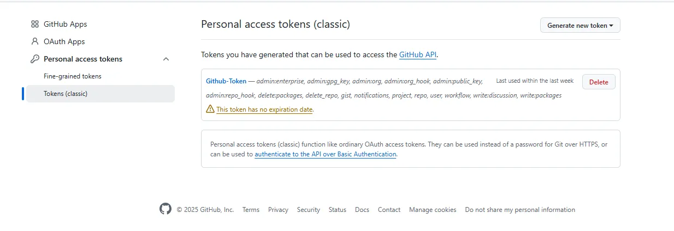Click the warning triangle icon
The width and height of the screenshot is (674, 231).
210,109
